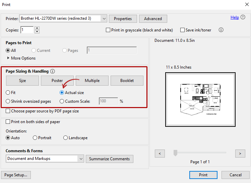Expand More Options under Pages to Print

click(x=8, y=58)
